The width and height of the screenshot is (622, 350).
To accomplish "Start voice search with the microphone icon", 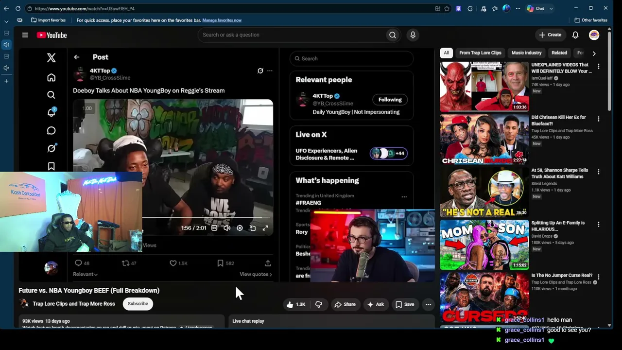I will [x=413, y=35].
